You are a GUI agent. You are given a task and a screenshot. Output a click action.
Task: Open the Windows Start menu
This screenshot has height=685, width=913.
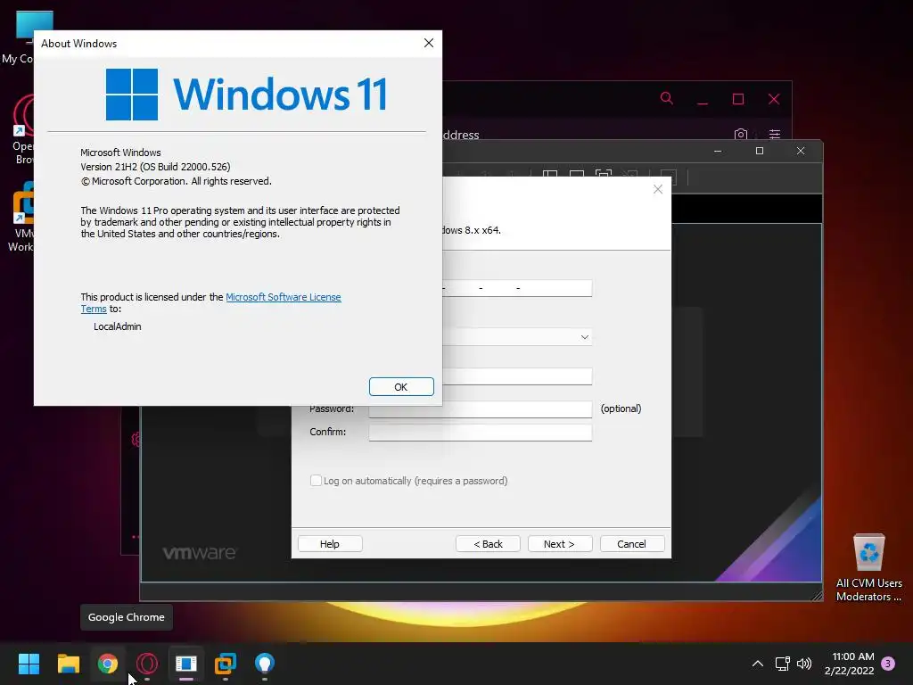pos(29,664)
